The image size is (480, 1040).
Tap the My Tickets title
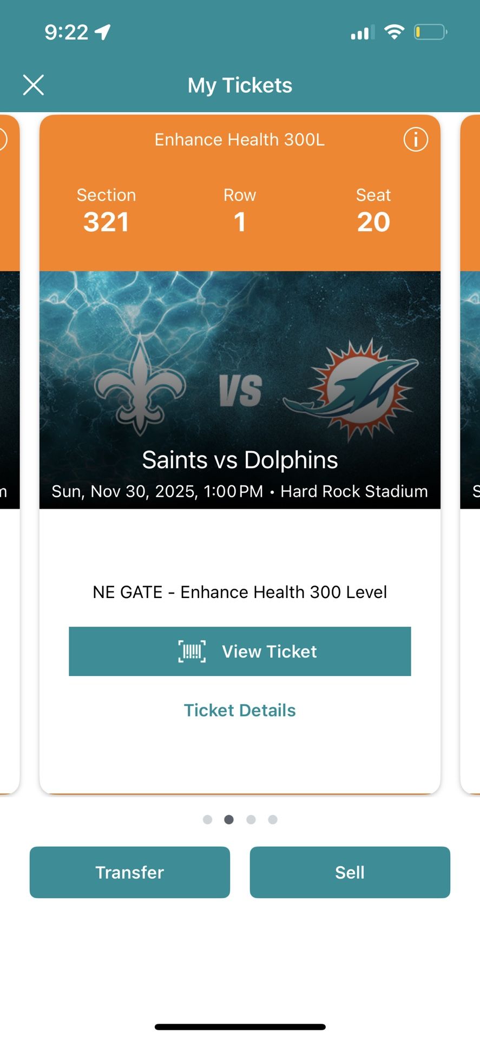(240, 85)
